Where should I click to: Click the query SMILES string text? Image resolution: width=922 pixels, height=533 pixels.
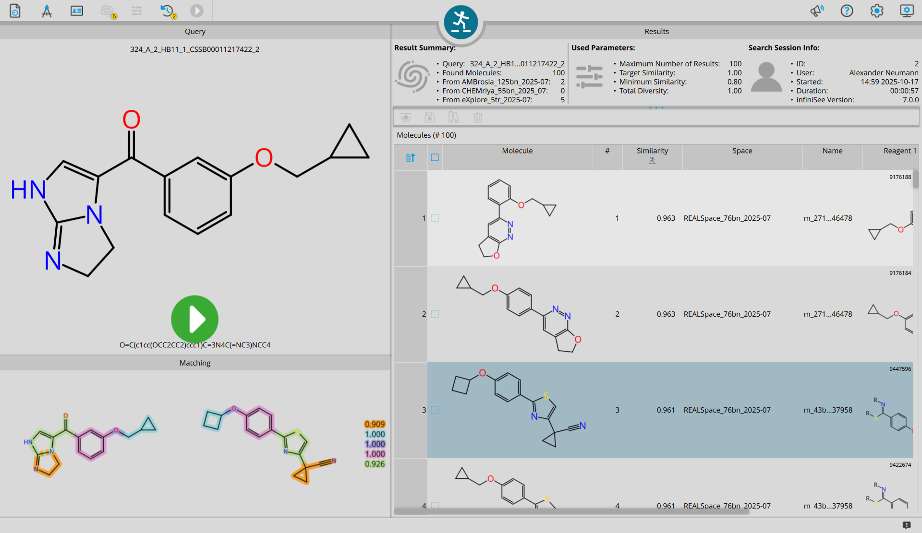(x=194, y=345)
